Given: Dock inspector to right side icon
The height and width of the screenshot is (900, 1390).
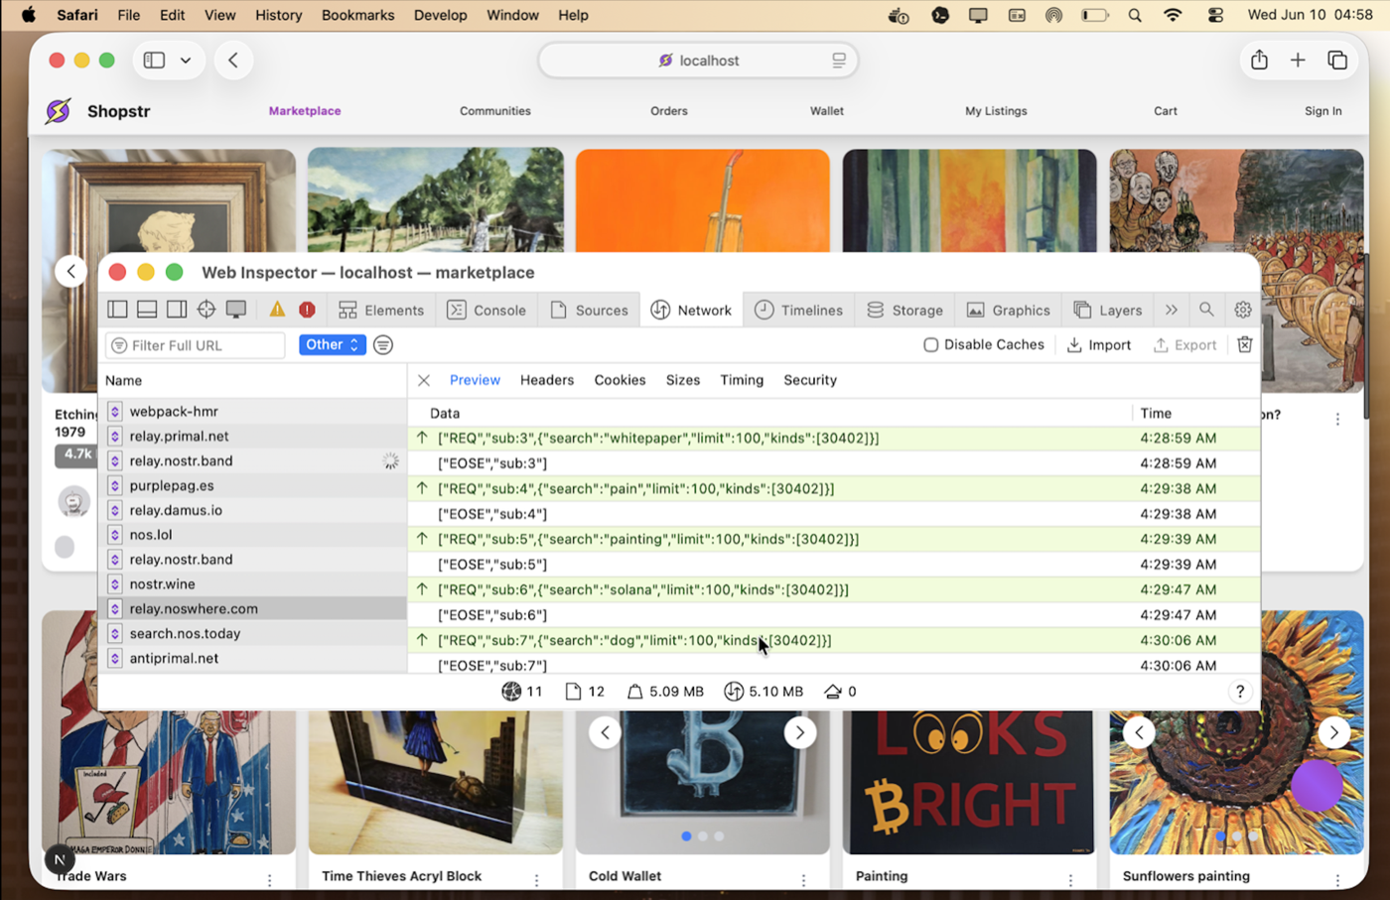Looking at the screenshot, I should coord(177,310).
